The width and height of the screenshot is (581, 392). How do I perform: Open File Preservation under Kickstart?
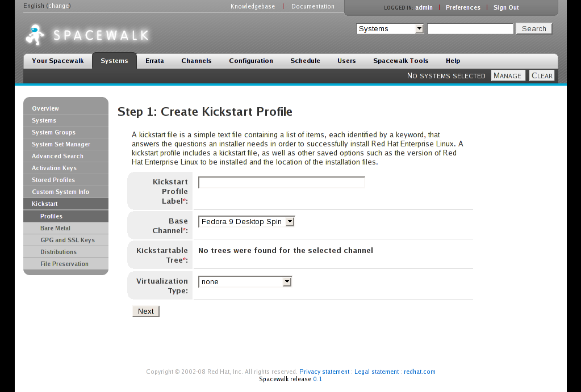coord(66,264)
